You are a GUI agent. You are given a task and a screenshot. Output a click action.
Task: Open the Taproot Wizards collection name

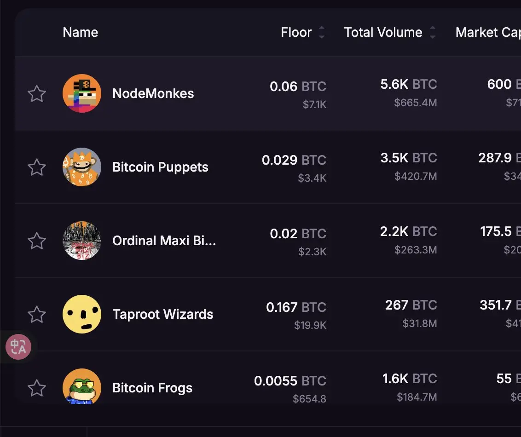(x=163, y=314)
